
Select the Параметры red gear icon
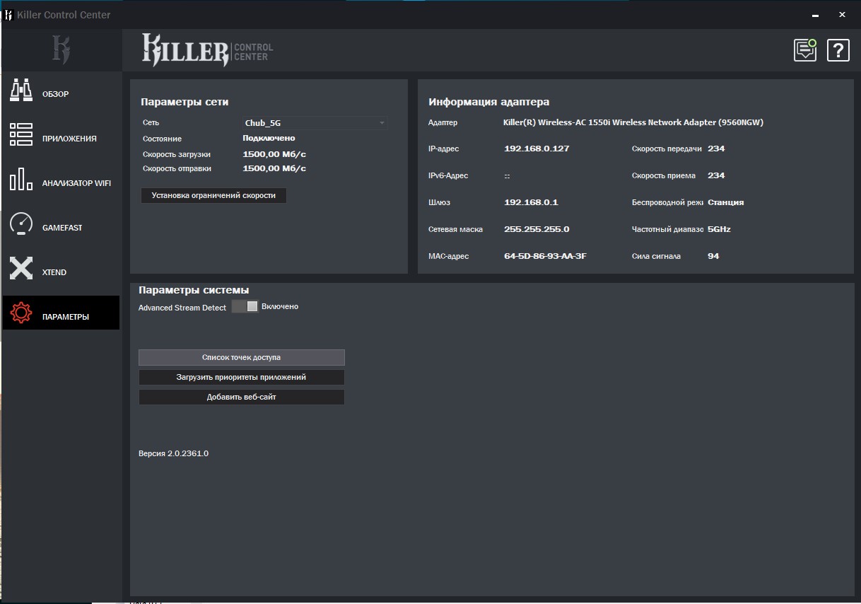(21, 313)
